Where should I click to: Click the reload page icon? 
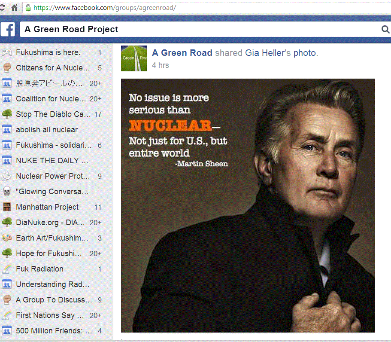point(3,7)
